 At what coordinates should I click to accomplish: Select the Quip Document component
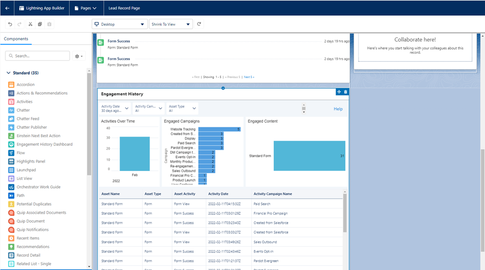coord(31,221)
